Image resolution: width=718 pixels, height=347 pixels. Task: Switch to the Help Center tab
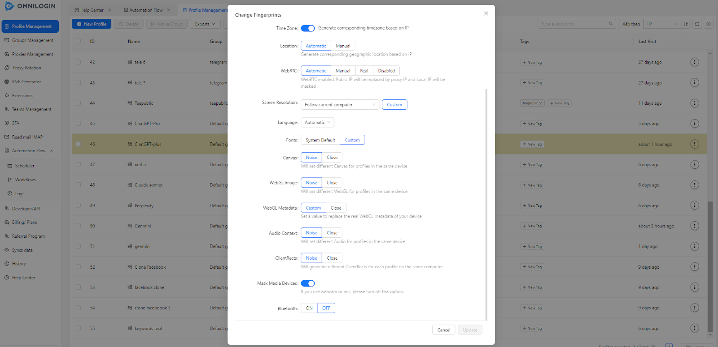pos(92,10)
